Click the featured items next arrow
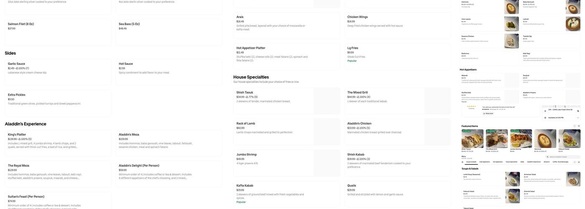The image size is (585, 209). coord(579,126)
